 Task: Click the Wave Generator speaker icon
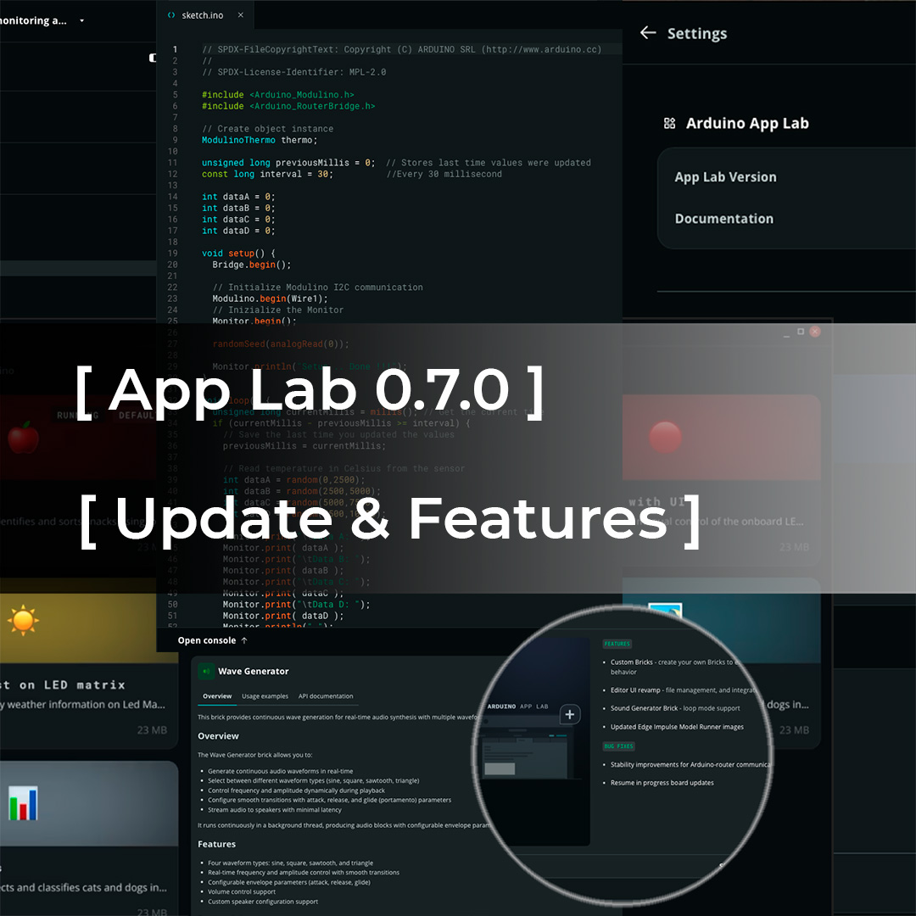tap(205, 671)
